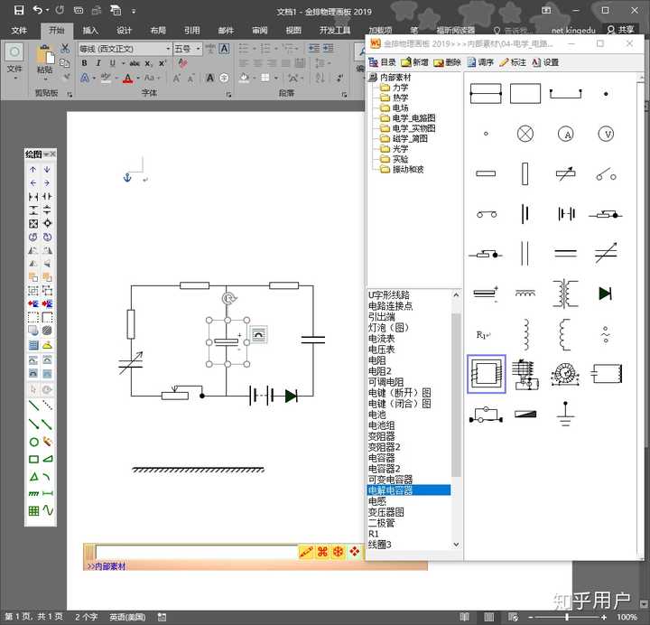Click the 目录 toolbar icon
Viewport: 650px width, 625px height.
coord(383,62)
